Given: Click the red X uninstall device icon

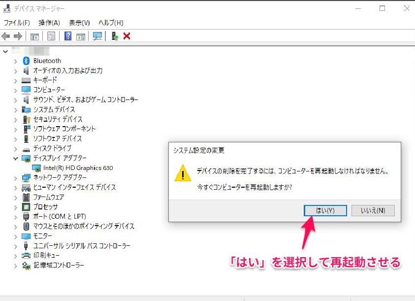Looking at the screenshot, I should coord(127,36).
